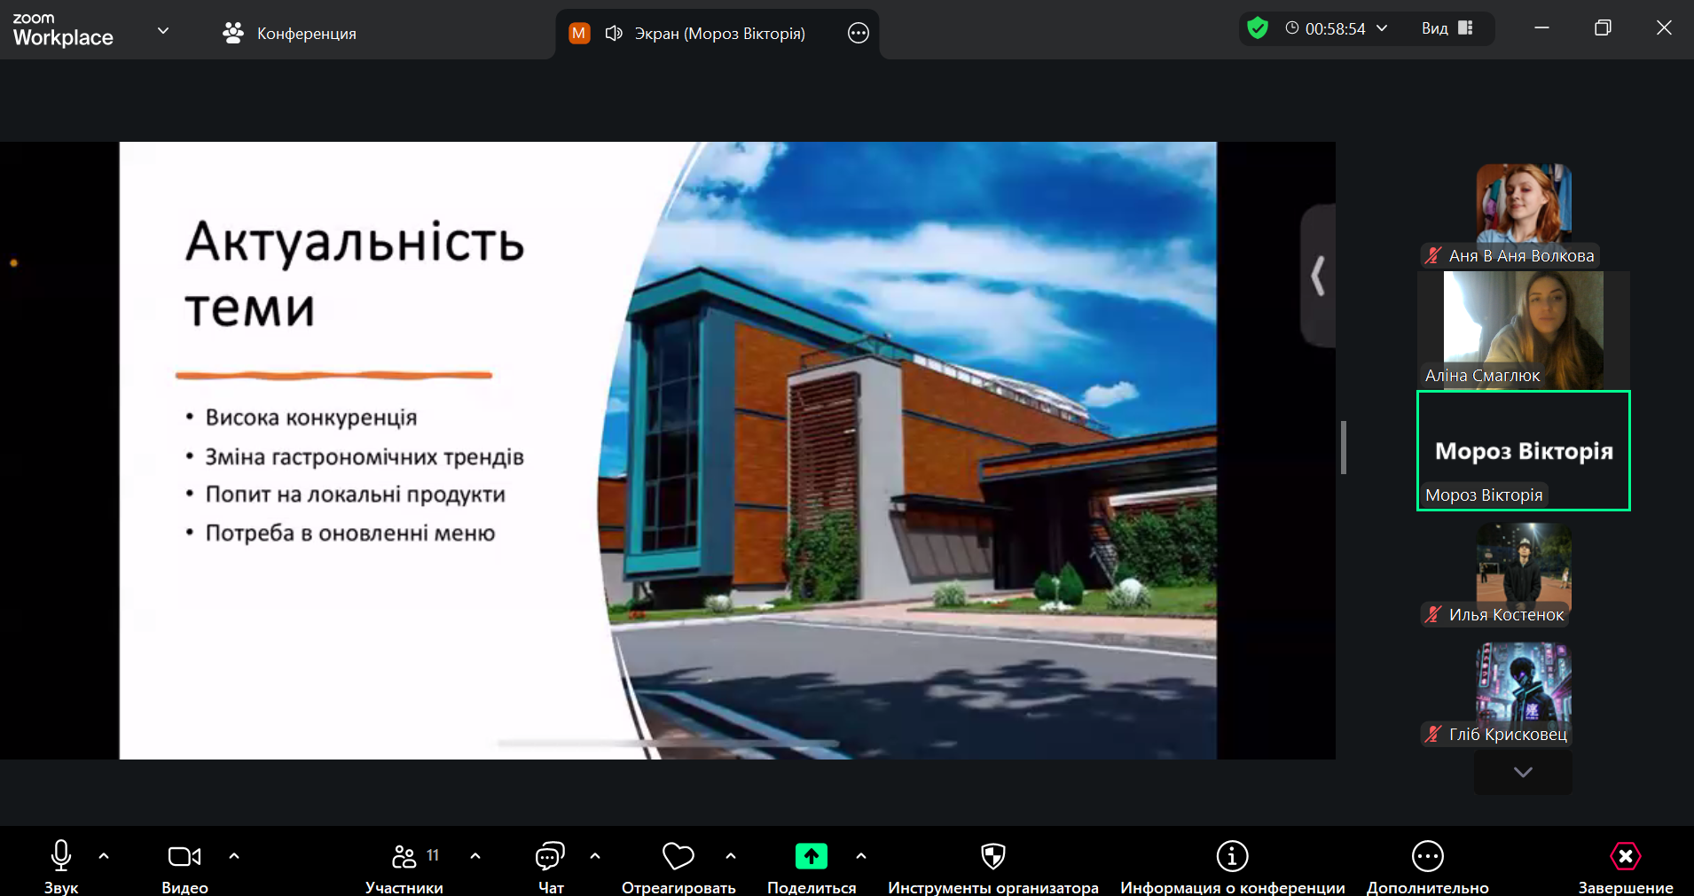The height and width of the screenshot is (896, 1694).
Task: Toggle the camera Video button
Action: (184, 856)
